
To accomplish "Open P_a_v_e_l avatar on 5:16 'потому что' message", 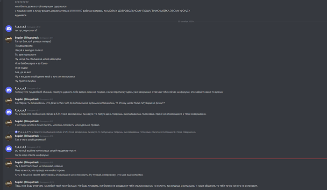I will point(9,90).
